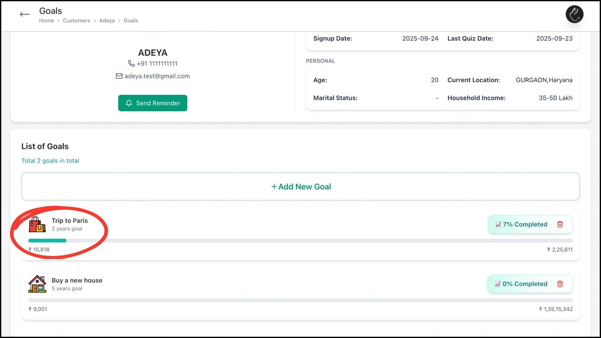Delete the Trip to Paris goal via trash icon
This screenshot has height=338, width=601.
[560, 224]
